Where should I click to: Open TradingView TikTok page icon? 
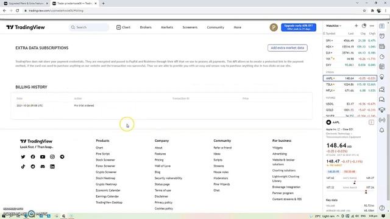23,166
